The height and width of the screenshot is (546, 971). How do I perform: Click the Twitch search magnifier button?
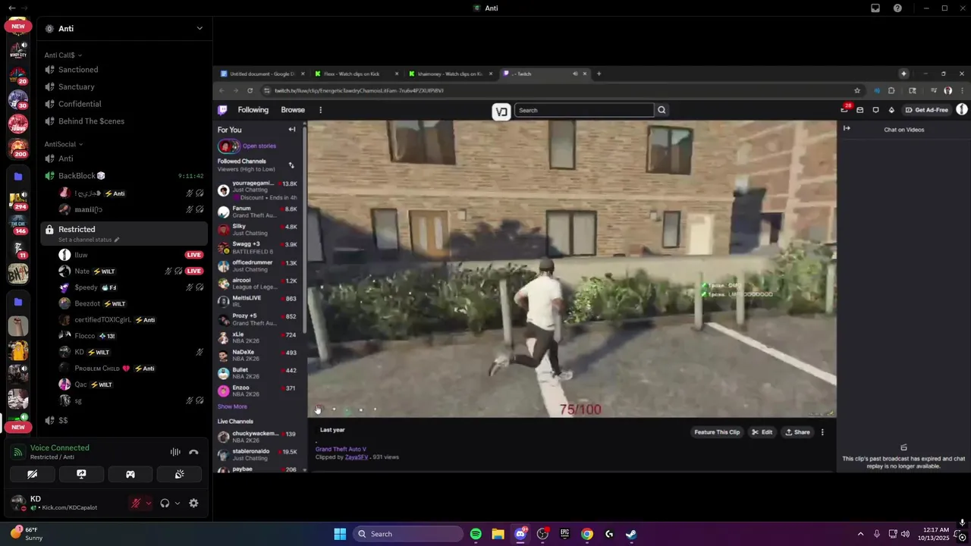[x=661, y=110]
